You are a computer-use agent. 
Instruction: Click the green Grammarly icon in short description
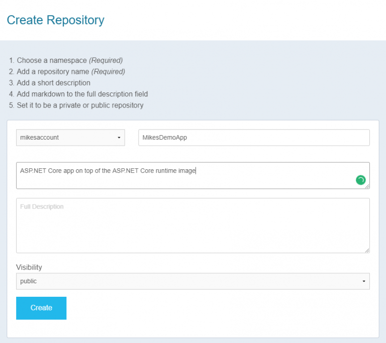click(360, 180)
